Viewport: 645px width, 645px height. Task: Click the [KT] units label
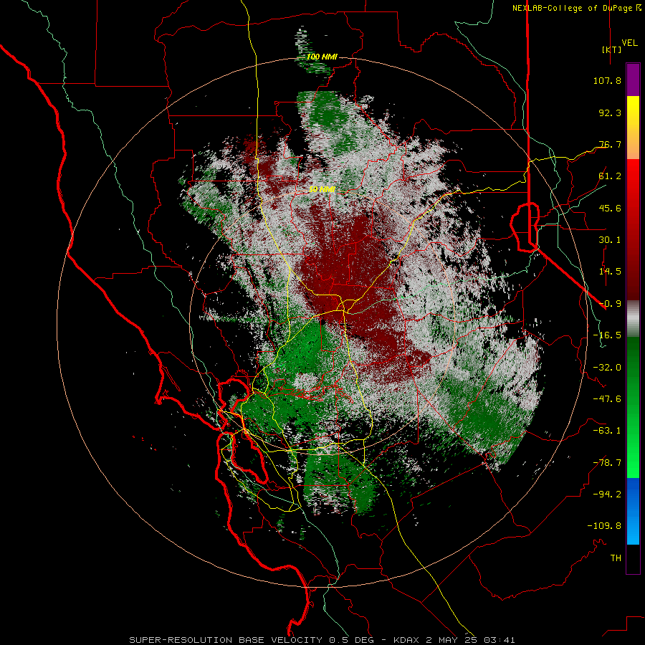pyautogui.click(x=612, y=49)
